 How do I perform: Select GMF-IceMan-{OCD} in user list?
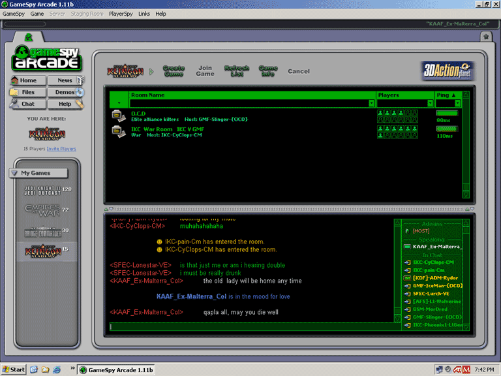click(438, 286)
